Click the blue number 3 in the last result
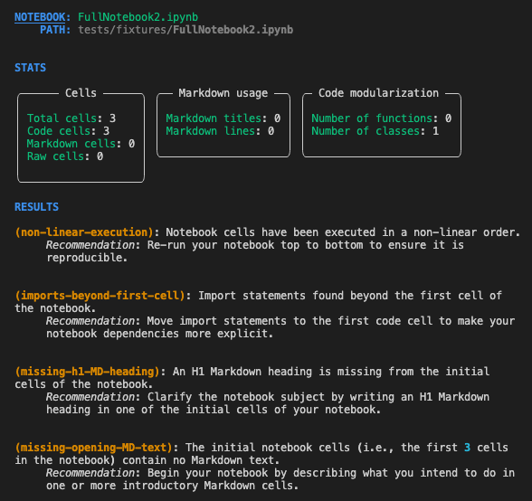The height and width of the screenshot is (501, 532). 467,448
